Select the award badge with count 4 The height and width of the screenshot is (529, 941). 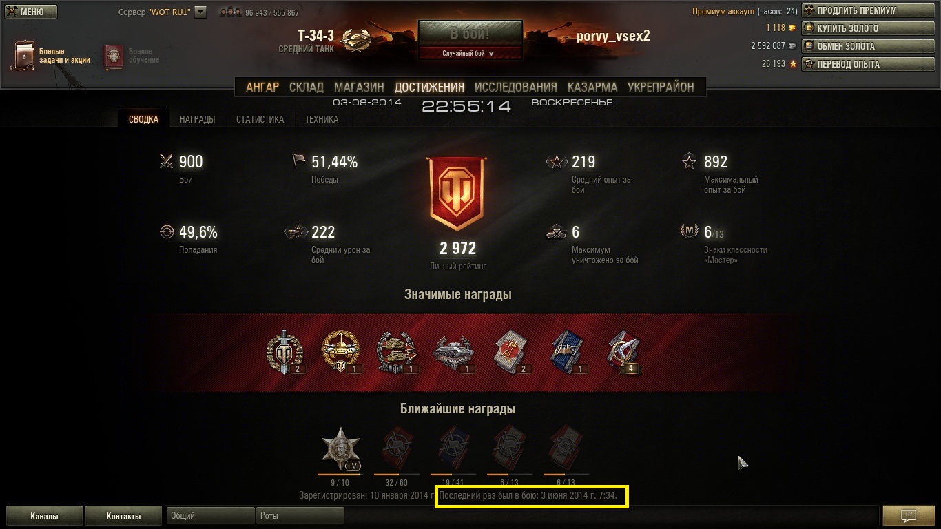click(x=623, y=353)
